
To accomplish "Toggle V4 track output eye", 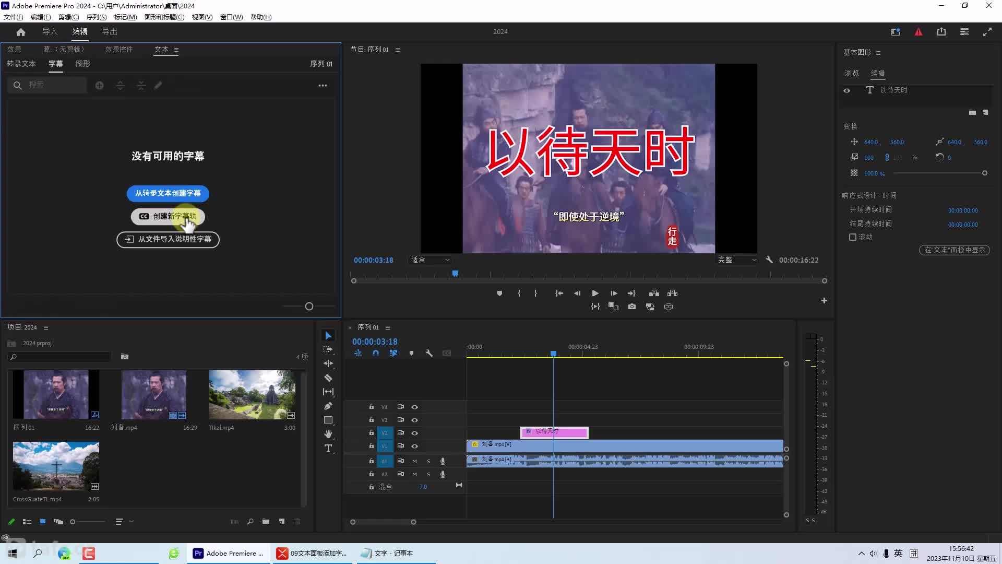I will (414, 407).
